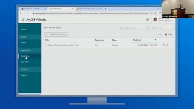Screen dimensions: 194x109
Task: Go to Home in the sidebar
Action: tap(24, 29)
